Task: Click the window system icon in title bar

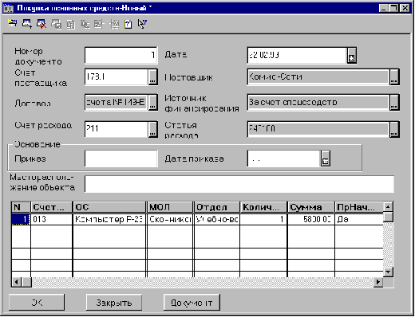Action: tap(8, 8)
